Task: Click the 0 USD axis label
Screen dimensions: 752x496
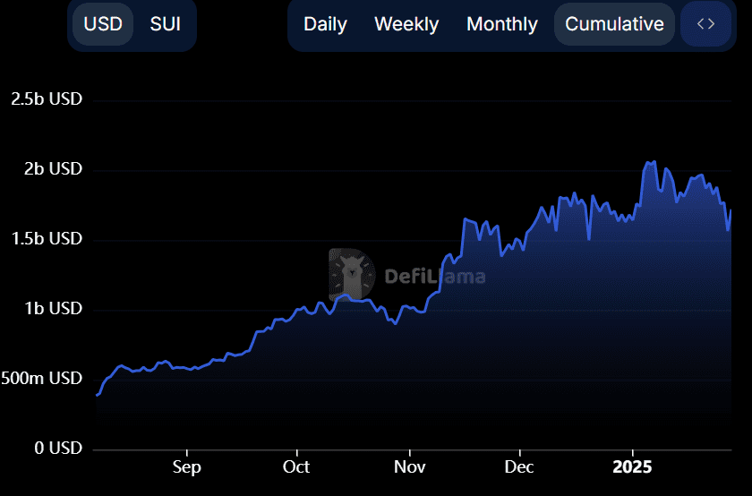Action: click(58, 448)
